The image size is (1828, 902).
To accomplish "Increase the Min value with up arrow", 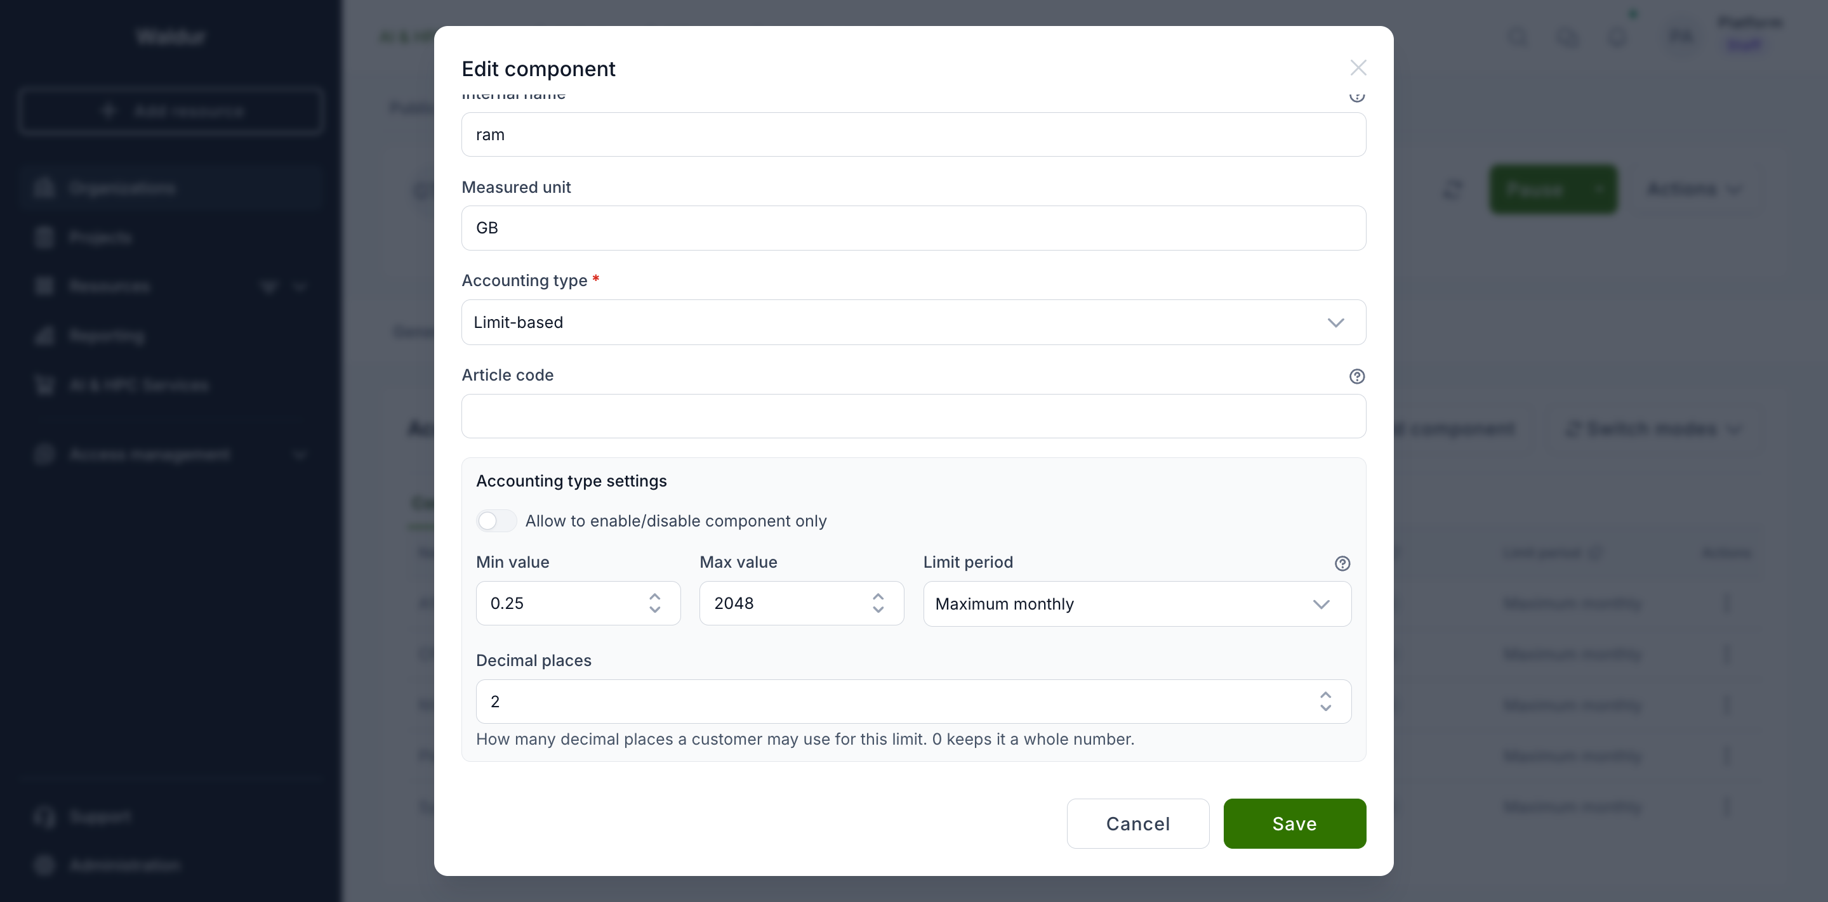I will [654, 596].
